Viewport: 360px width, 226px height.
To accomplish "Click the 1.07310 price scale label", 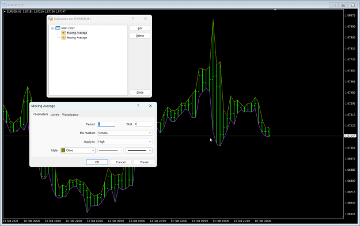I will [x=350, y=114].
